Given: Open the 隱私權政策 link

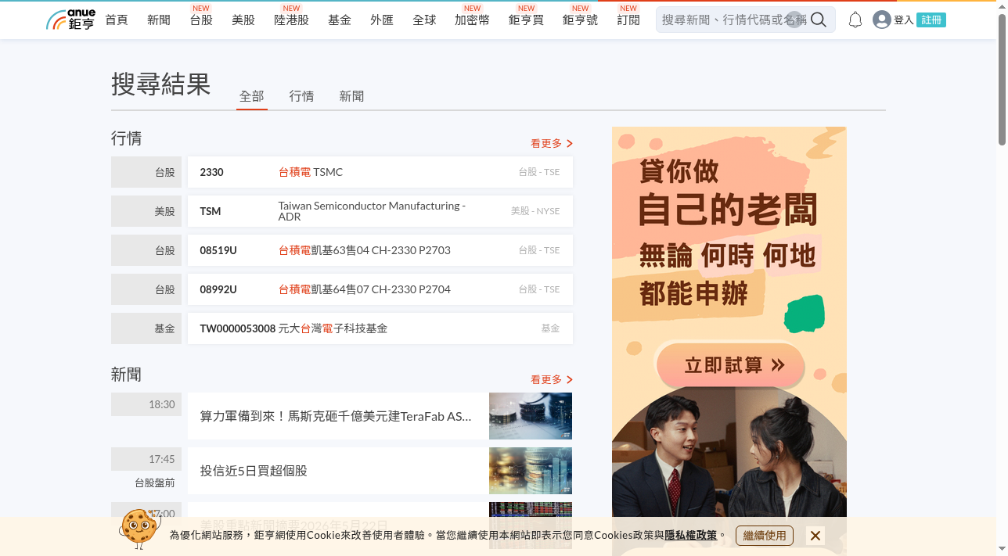Looking at the screenshot, I should click(691, 536).
